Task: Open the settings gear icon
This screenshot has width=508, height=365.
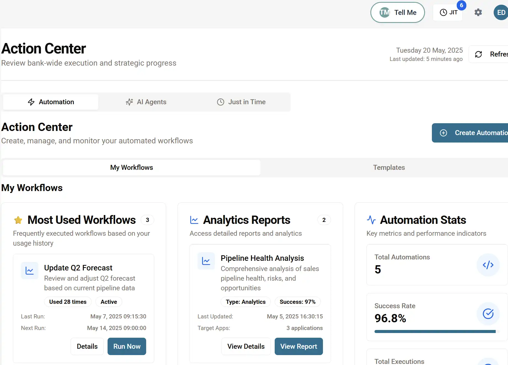Action: click(x=478, y=12)
